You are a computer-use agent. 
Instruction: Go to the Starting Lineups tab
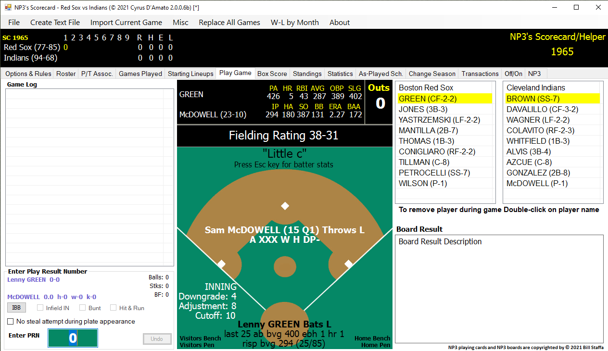click(x=190, y=74)
